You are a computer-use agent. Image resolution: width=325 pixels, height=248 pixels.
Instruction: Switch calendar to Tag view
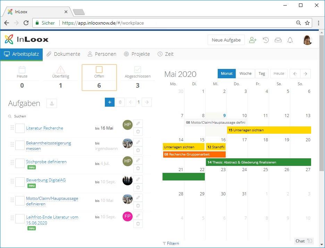(x=262, y=74)
